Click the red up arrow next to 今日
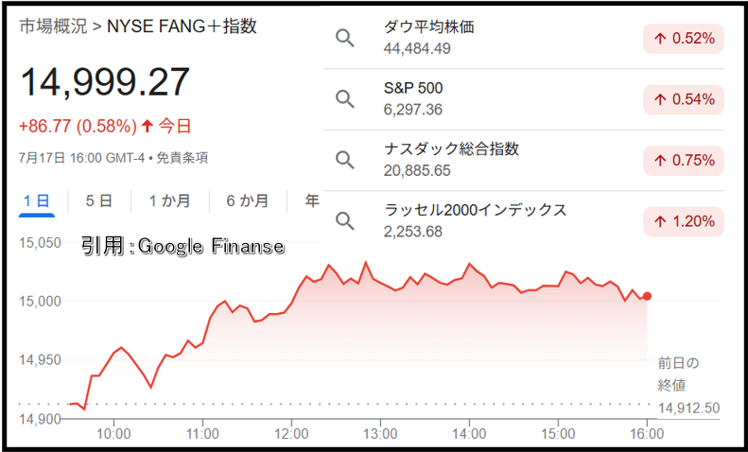This screenshot has width=748, height=452. [148, 126]
